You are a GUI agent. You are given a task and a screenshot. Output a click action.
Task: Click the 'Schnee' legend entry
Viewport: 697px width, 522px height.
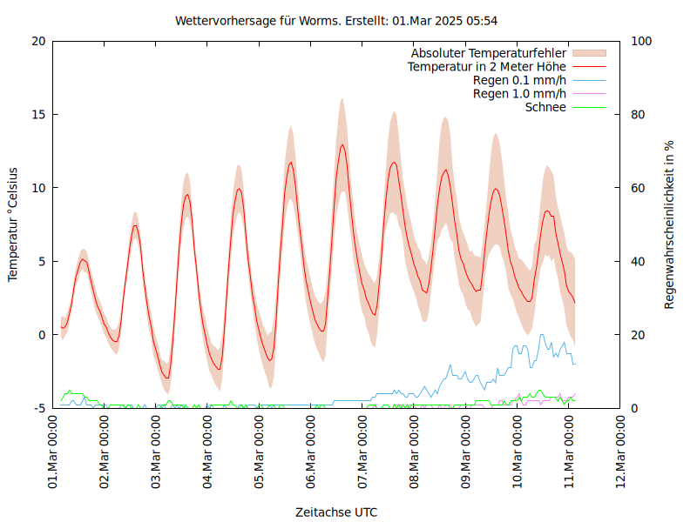point(545,107)
